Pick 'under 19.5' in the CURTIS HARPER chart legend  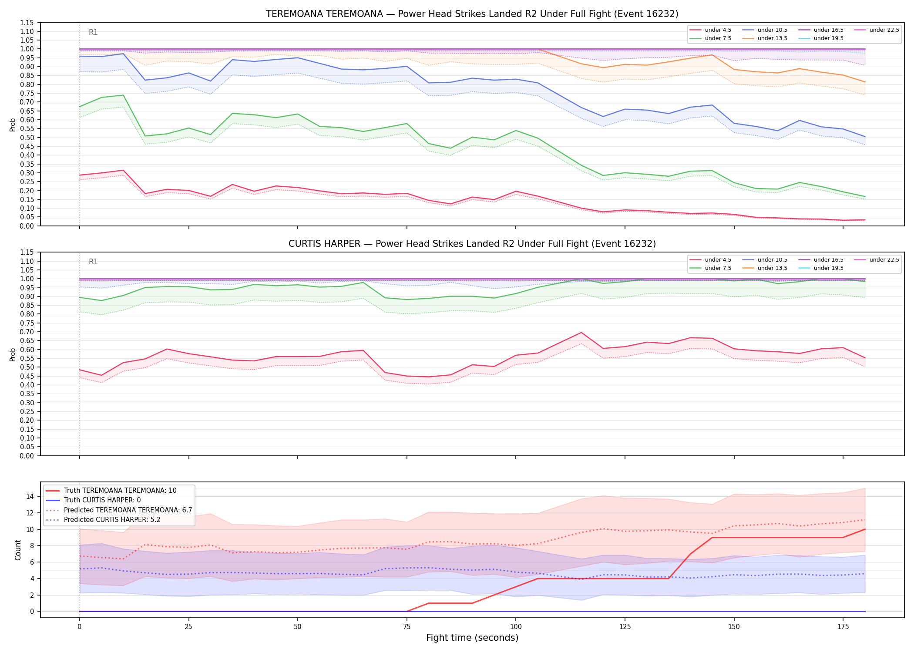click(821, 268)
